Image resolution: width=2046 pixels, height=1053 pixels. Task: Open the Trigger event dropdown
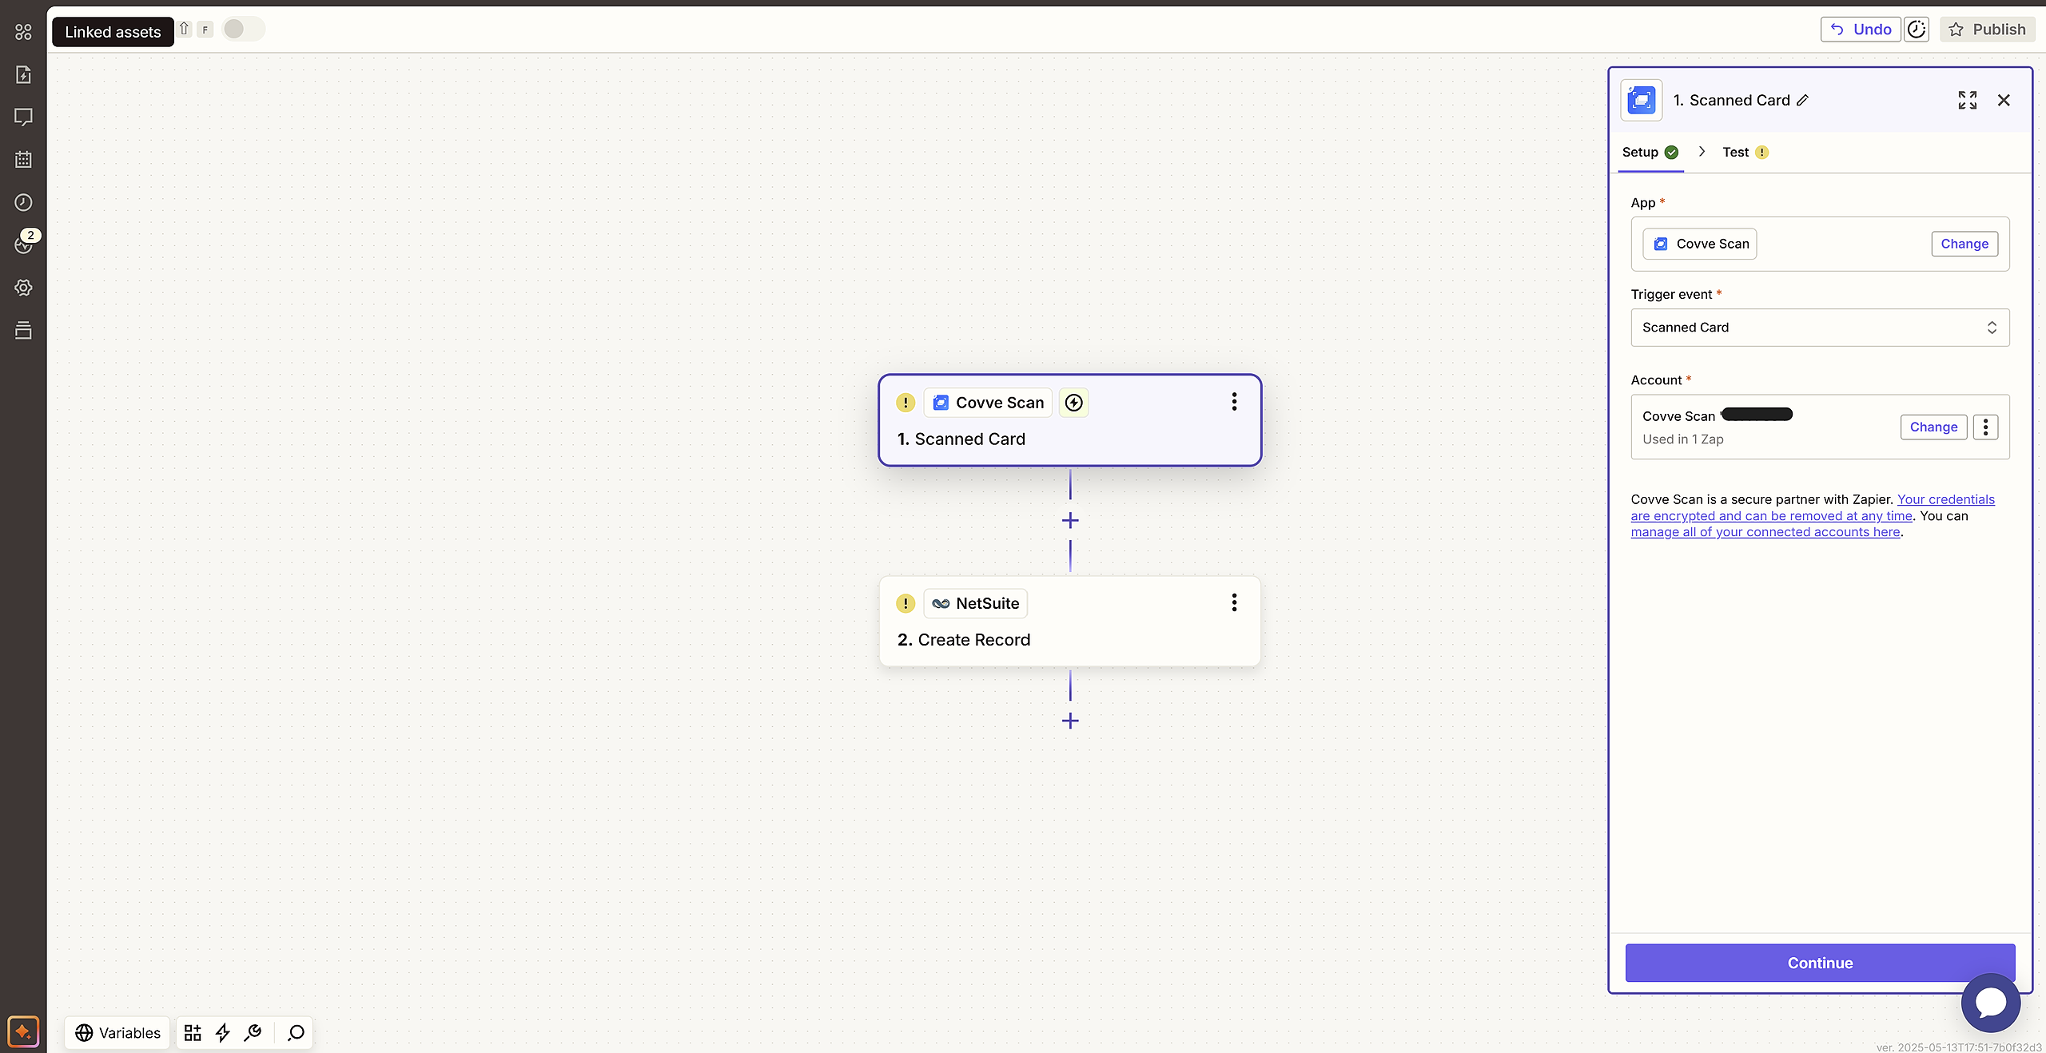1819,328
